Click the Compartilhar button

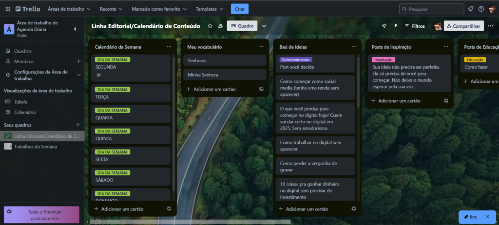[464, 26]
